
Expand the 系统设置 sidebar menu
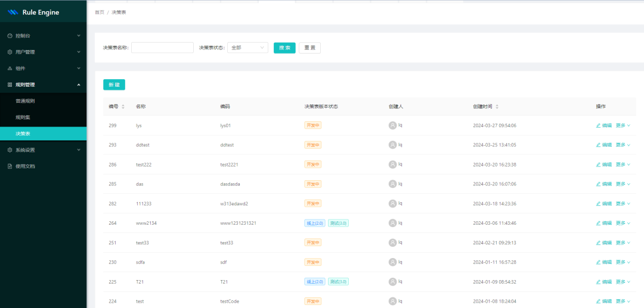coord(79,150)
